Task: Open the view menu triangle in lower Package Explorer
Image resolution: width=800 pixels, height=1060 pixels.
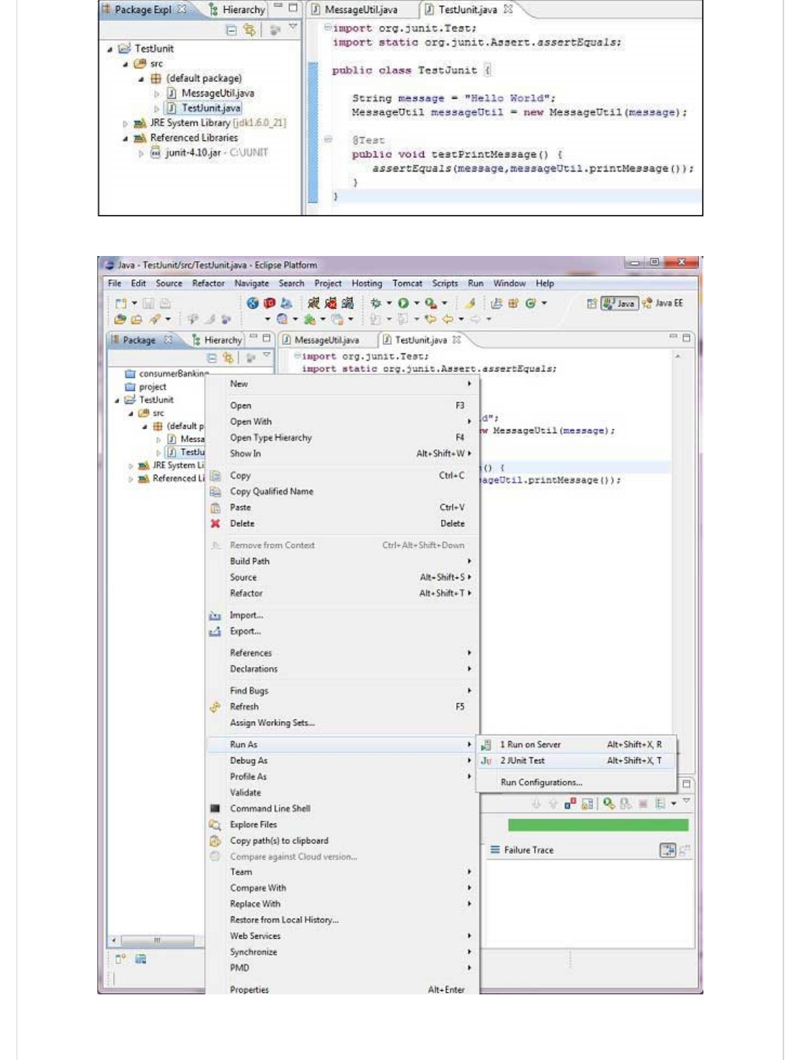Action: click(267, 356)
